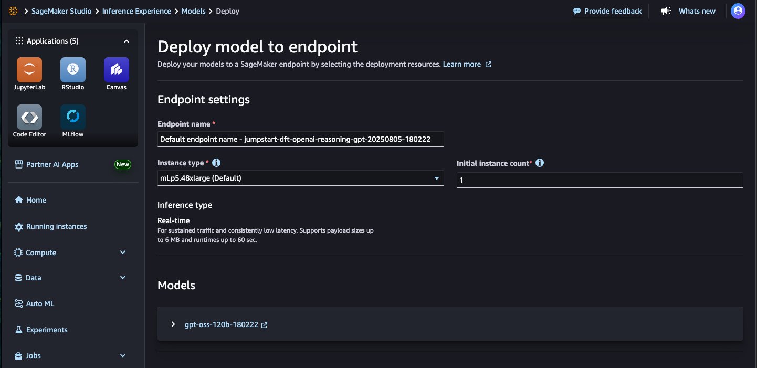Open the Learn more link
The width and height of the screenshot is (757, 368).
462,64
